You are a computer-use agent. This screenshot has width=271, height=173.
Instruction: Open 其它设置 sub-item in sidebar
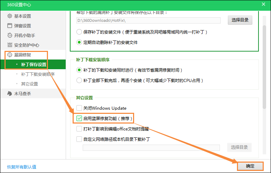[x=30, y=84]
